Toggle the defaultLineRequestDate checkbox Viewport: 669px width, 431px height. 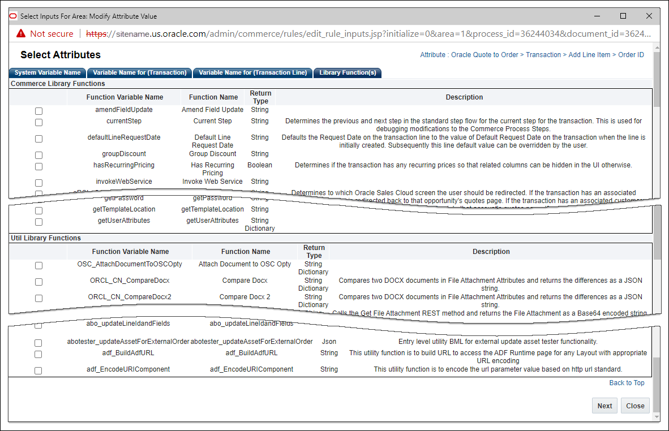(x=38, y=139)
